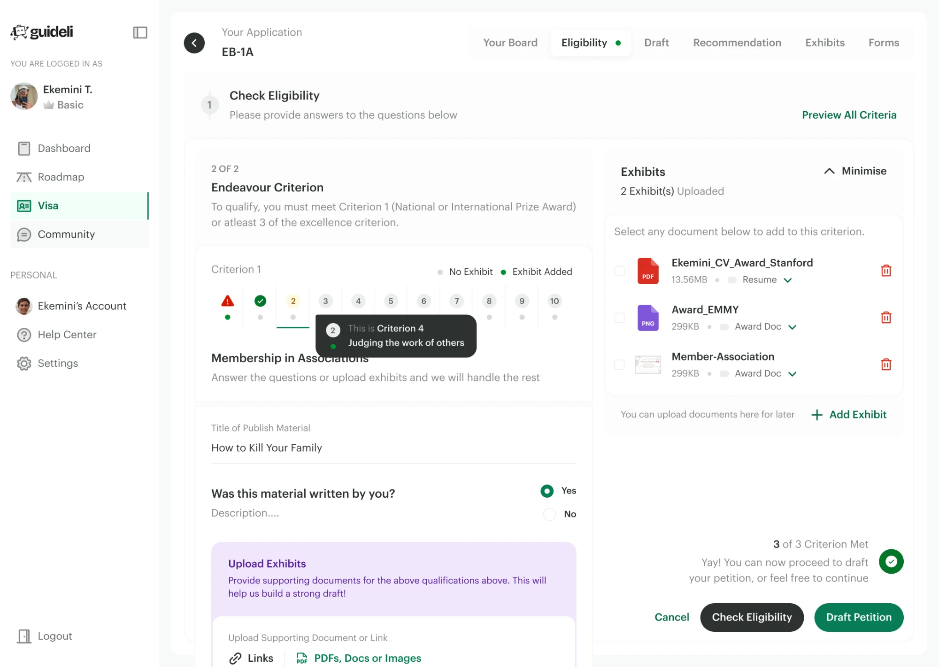This screenshot has height=667, width=939.
Task: Open the Resume type dropdown
Action: pos(767,280)
